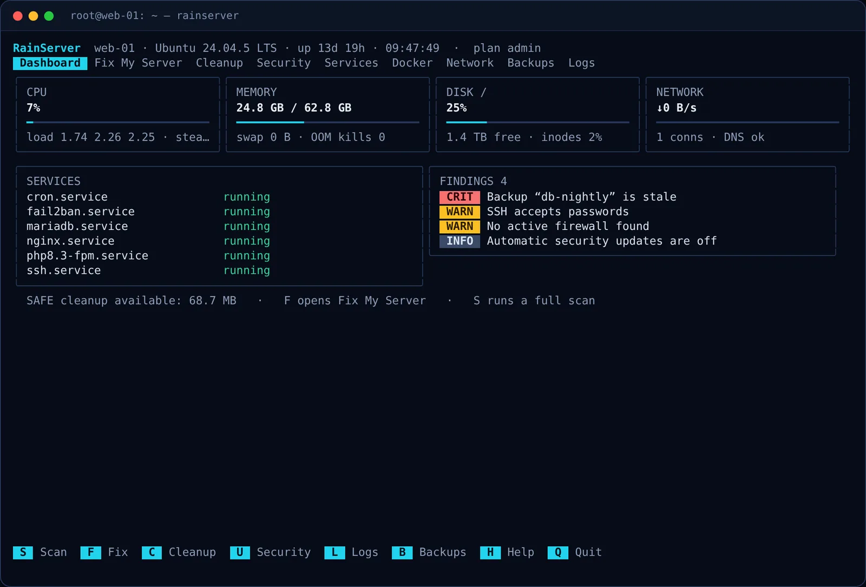Click the Memory usage progress bar
Screen dimensions: 866x587
click(x=327, y=122)
